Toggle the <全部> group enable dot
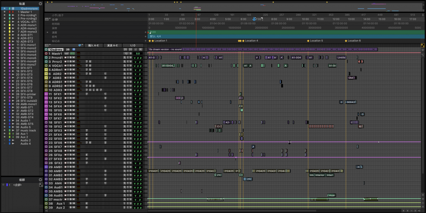This screenshot has width=426, height=213. (x=3, y=185)
